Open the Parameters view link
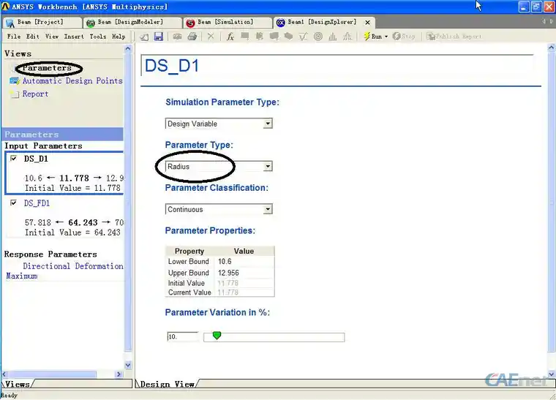This screenshot has height=400, width=556. (x=47, y=68)
